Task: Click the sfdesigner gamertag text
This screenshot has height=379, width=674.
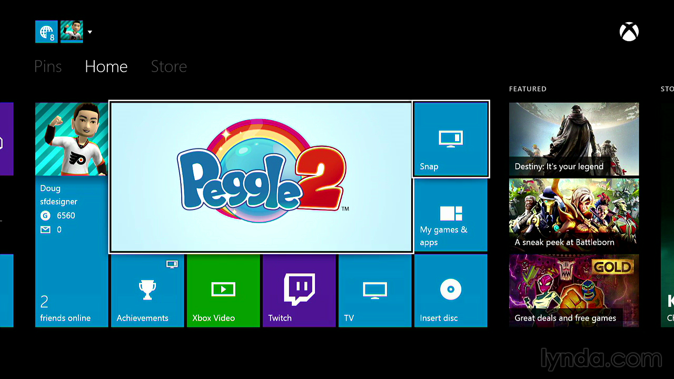Action: tap(58, 202)
